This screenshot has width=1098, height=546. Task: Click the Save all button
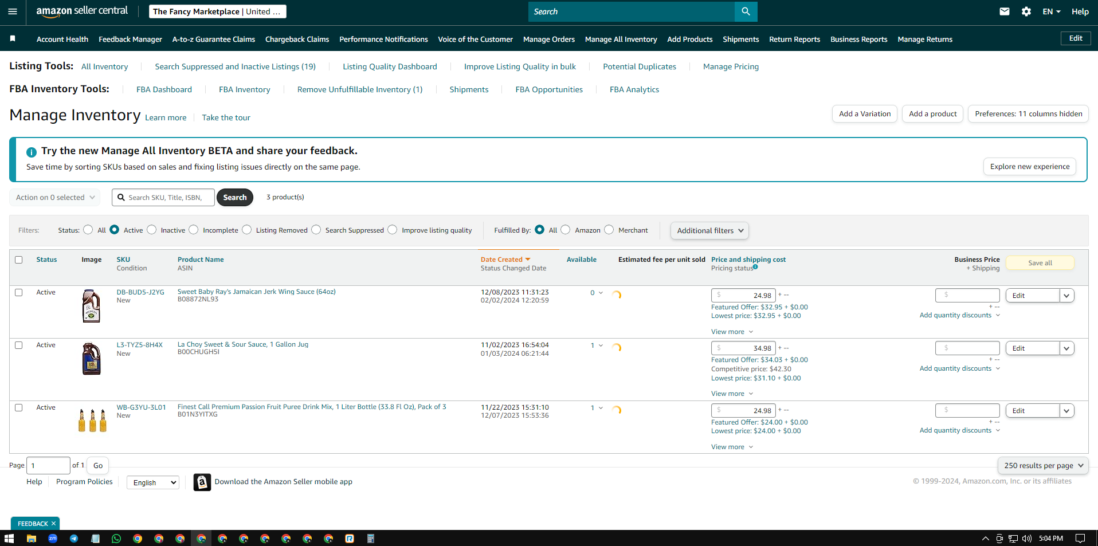1040,263
